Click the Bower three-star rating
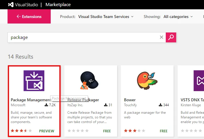204x139 pixels. (x=135, y=131)
